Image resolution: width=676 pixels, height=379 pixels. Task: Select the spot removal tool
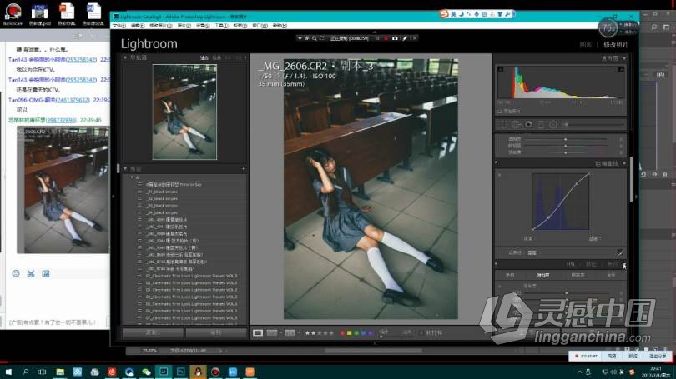tap(516, 124)
